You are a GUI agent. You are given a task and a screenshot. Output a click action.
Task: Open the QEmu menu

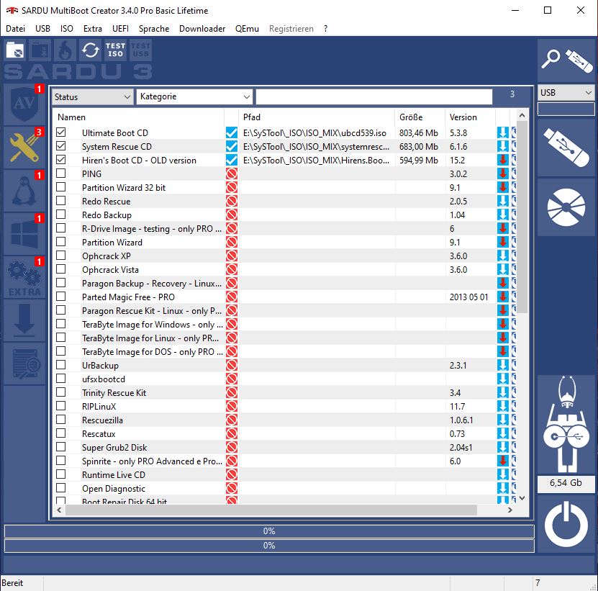point(247,29)
